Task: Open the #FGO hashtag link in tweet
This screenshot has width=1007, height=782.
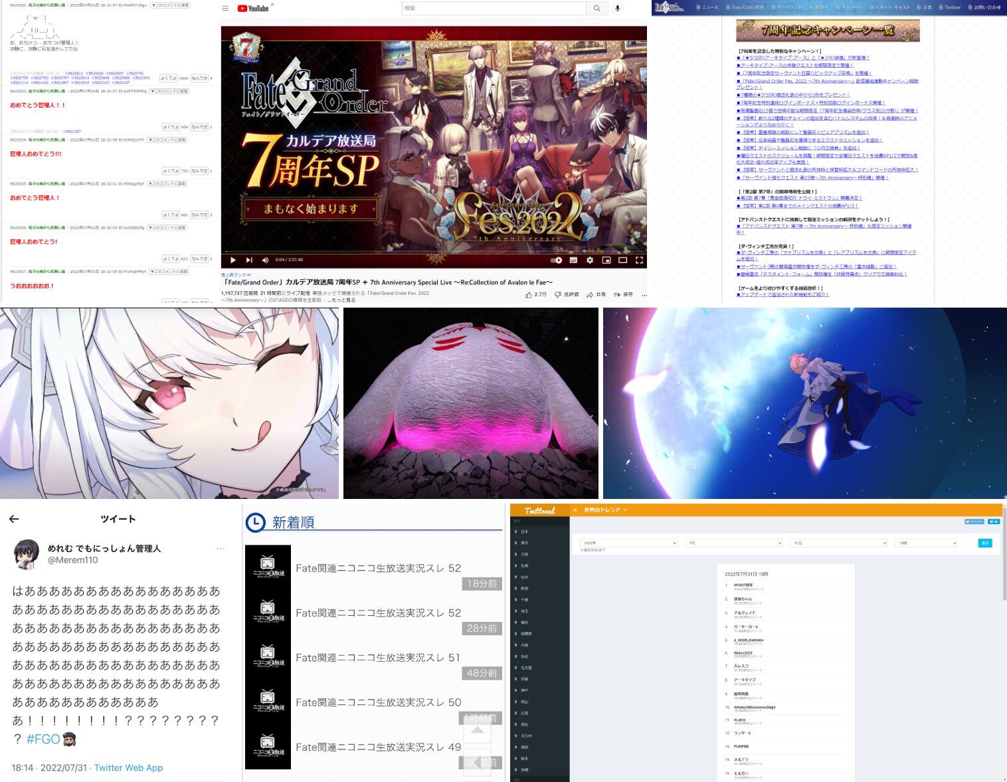Action: (x=43, y=739)
